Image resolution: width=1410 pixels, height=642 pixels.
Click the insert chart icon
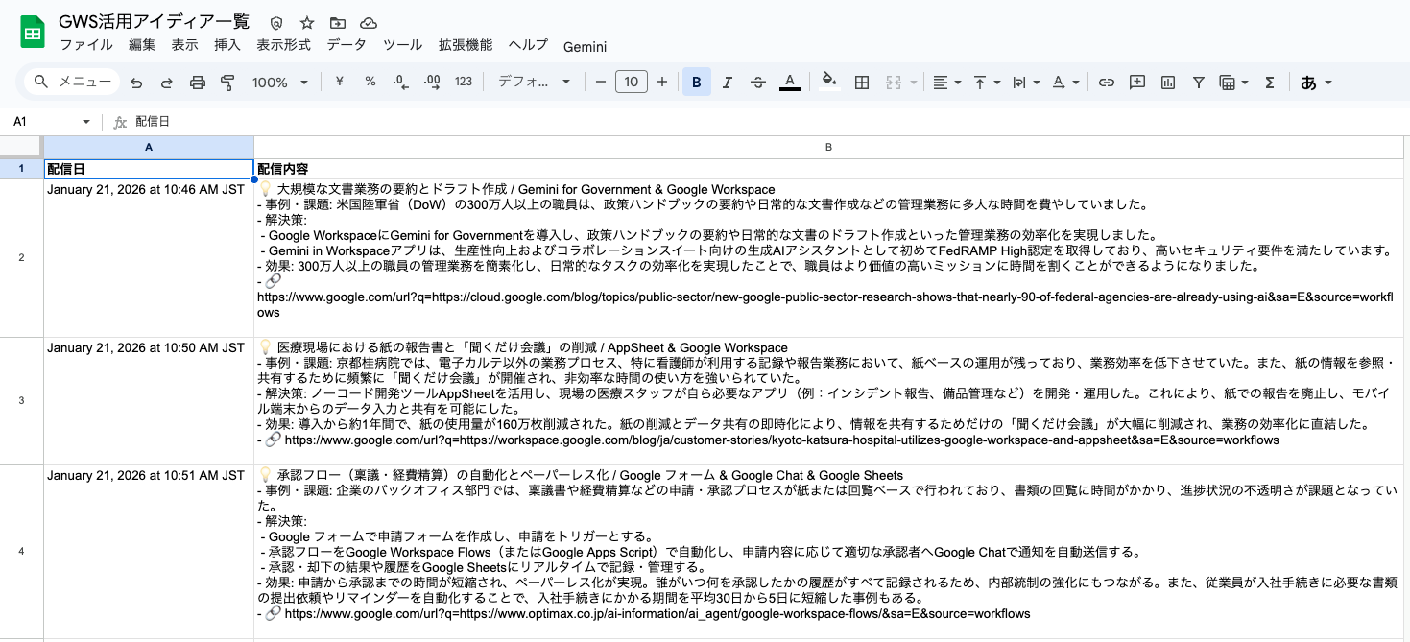tap(1168, 83)
